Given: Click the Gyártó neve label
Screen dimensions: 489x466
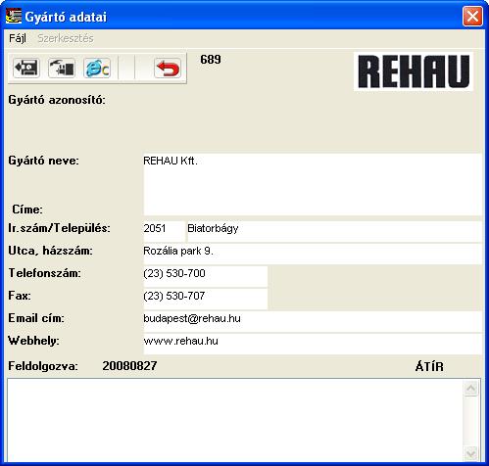Looking at the screenshot, I should 43,161.
